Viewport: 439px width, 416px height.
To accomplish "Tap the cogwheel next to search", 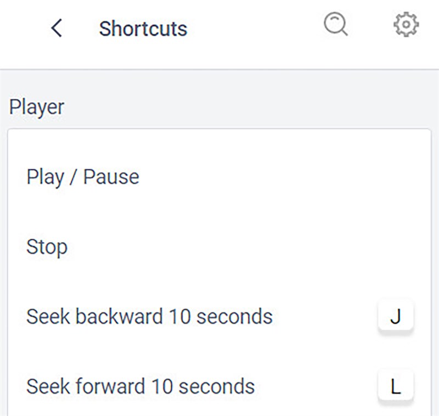I will pos(406,25).
